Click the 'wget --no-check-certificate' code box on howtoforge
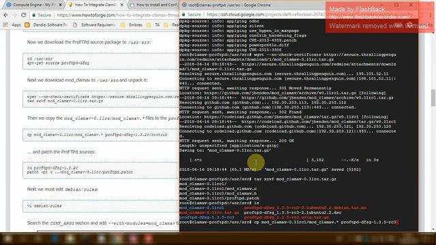 coord(101,99)
